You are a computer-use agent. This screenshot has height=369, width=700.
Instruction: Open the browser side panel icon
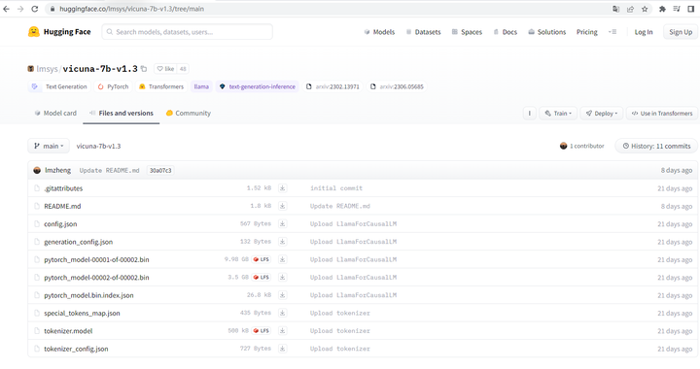[x=691, y=9]
